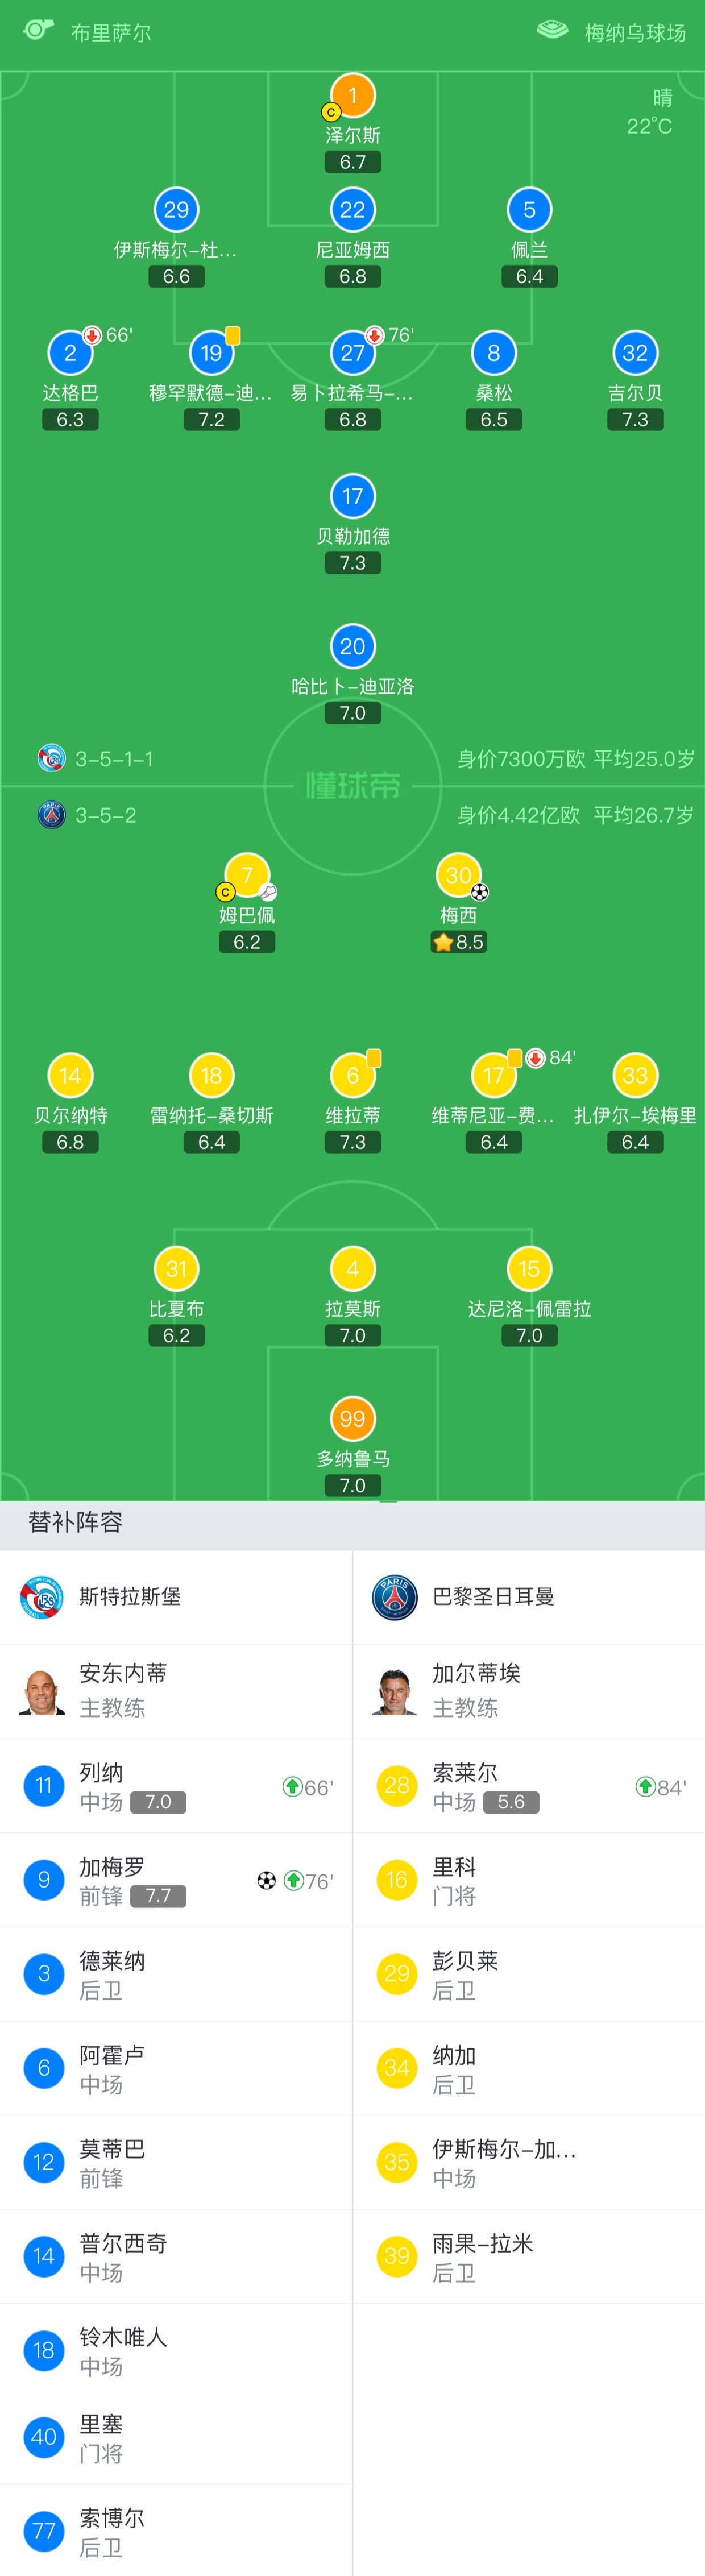Tap the PSG crest beside 3-5-2

51,814
